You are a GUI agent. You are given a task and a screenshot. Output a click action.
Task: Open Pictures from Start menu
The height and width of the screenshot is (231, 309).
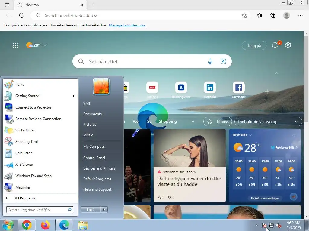click(90, 125)
